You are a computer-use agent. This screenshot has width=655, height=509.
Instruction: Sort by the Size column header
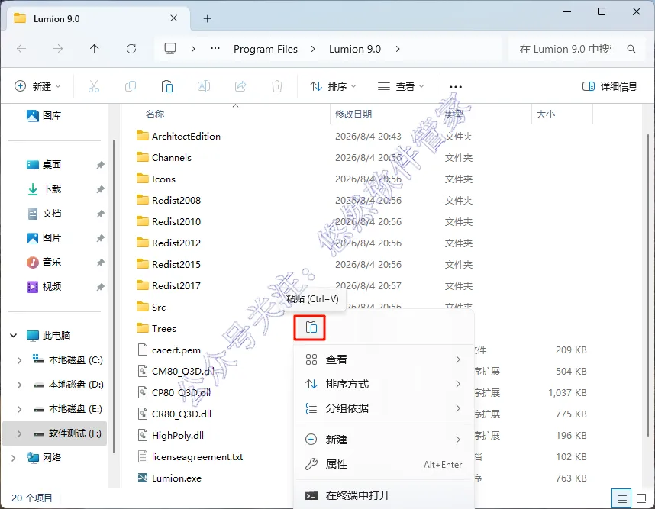click(546, 114)
